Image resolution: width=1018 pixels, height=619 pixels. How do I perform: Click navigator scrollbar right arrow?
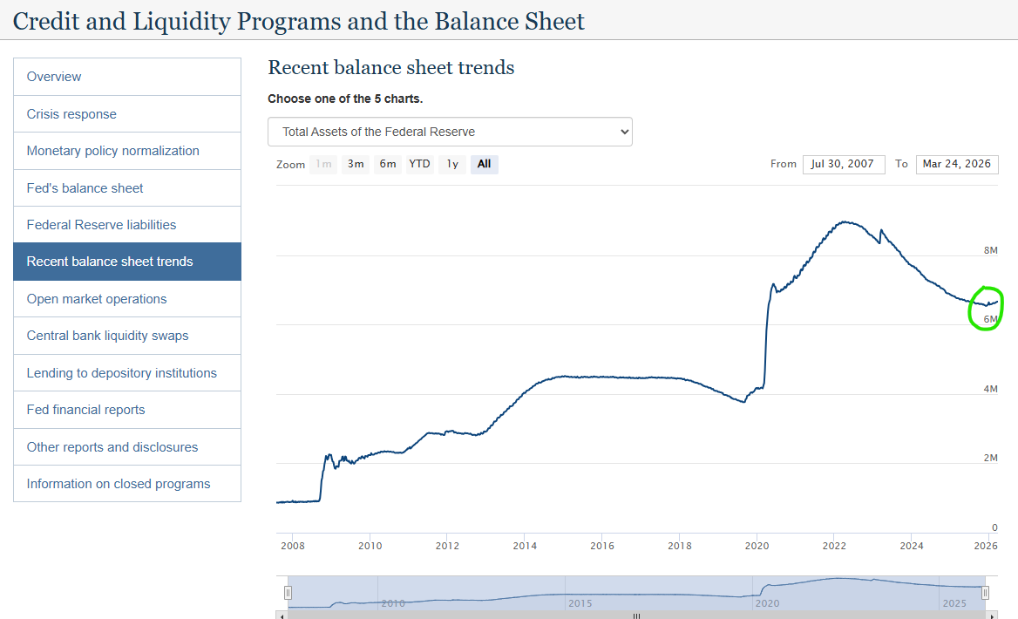coord(993,616)
